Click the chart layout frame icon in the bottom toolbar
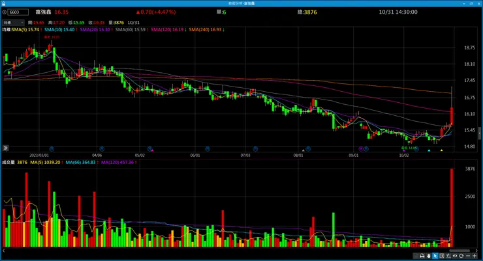 click(x=442, y=256)
